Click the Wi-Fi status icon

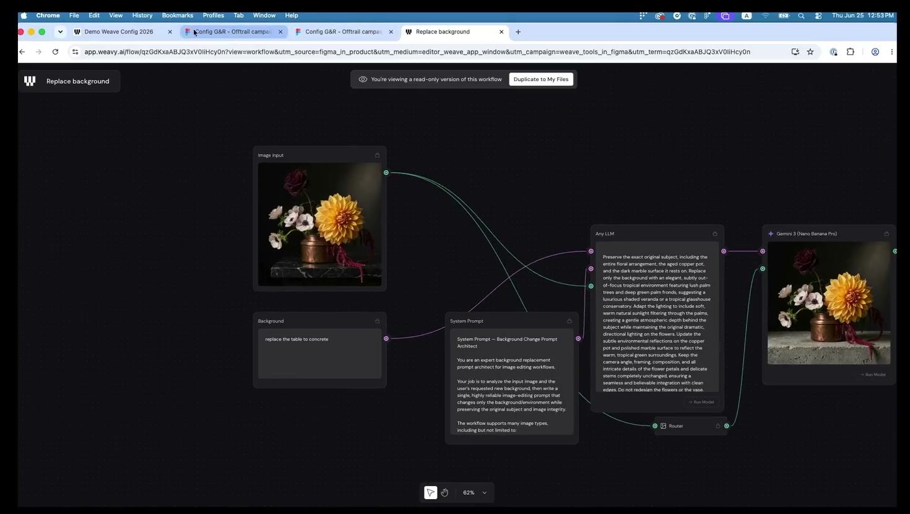tap(766, 15)
